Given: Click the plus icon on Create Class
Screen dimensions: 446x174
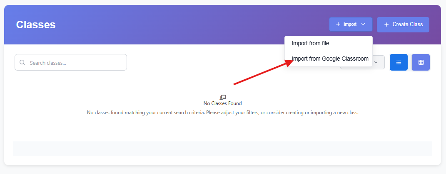Looking at the screenshot, I should [386, 25].
